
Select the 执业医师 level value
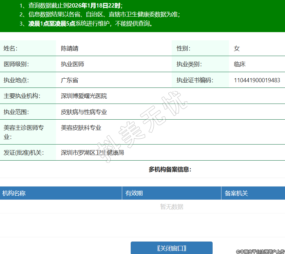(72, 64)
